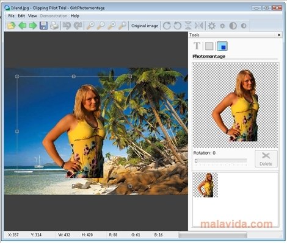Save the image using the floppy disk icon
This screenshot has height=243, width=287.
(x=43, y=26)
